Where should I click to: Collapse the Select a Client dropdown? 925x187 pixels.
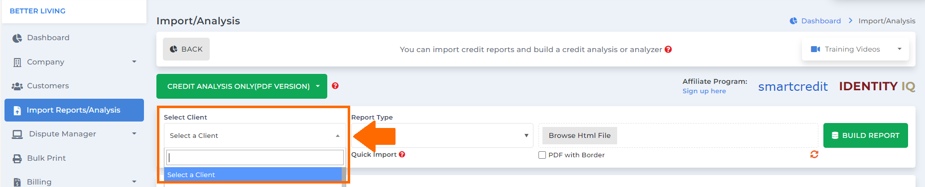(x=255, y=135)
